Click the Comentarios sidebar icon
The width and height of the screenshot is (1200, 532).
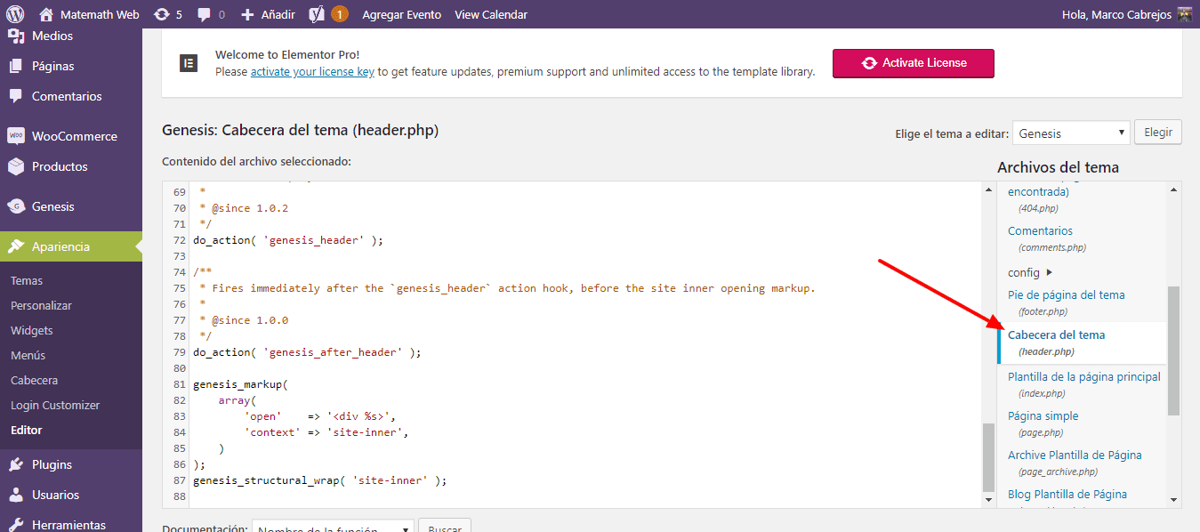pyautogui.click(x=16, y=97)
